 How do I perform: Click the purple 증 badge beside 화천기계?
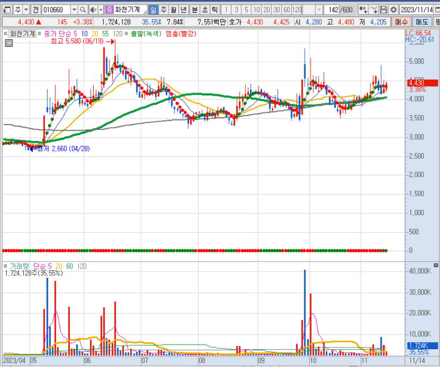pyautogui.click(x=109, y=10)
